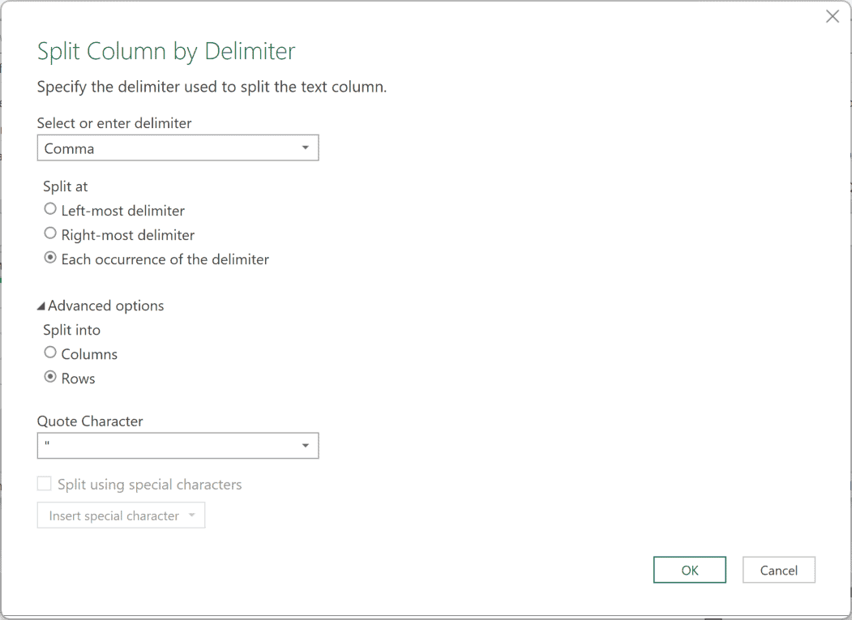Click the Quote Character label
Viewport: 852px width, 620px height.
click(x=90, y=421)
